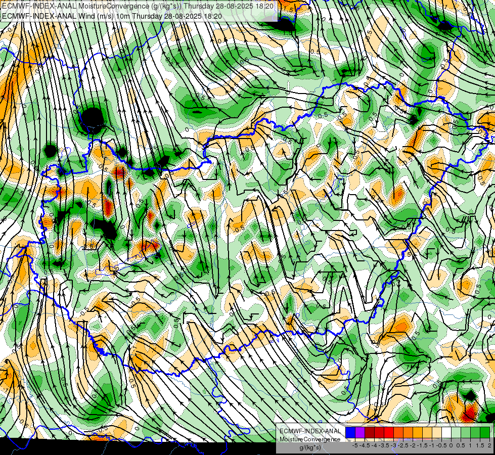Click the amber swatch between -2 and -1.5
495x455 pixels.
click(418, 433)
